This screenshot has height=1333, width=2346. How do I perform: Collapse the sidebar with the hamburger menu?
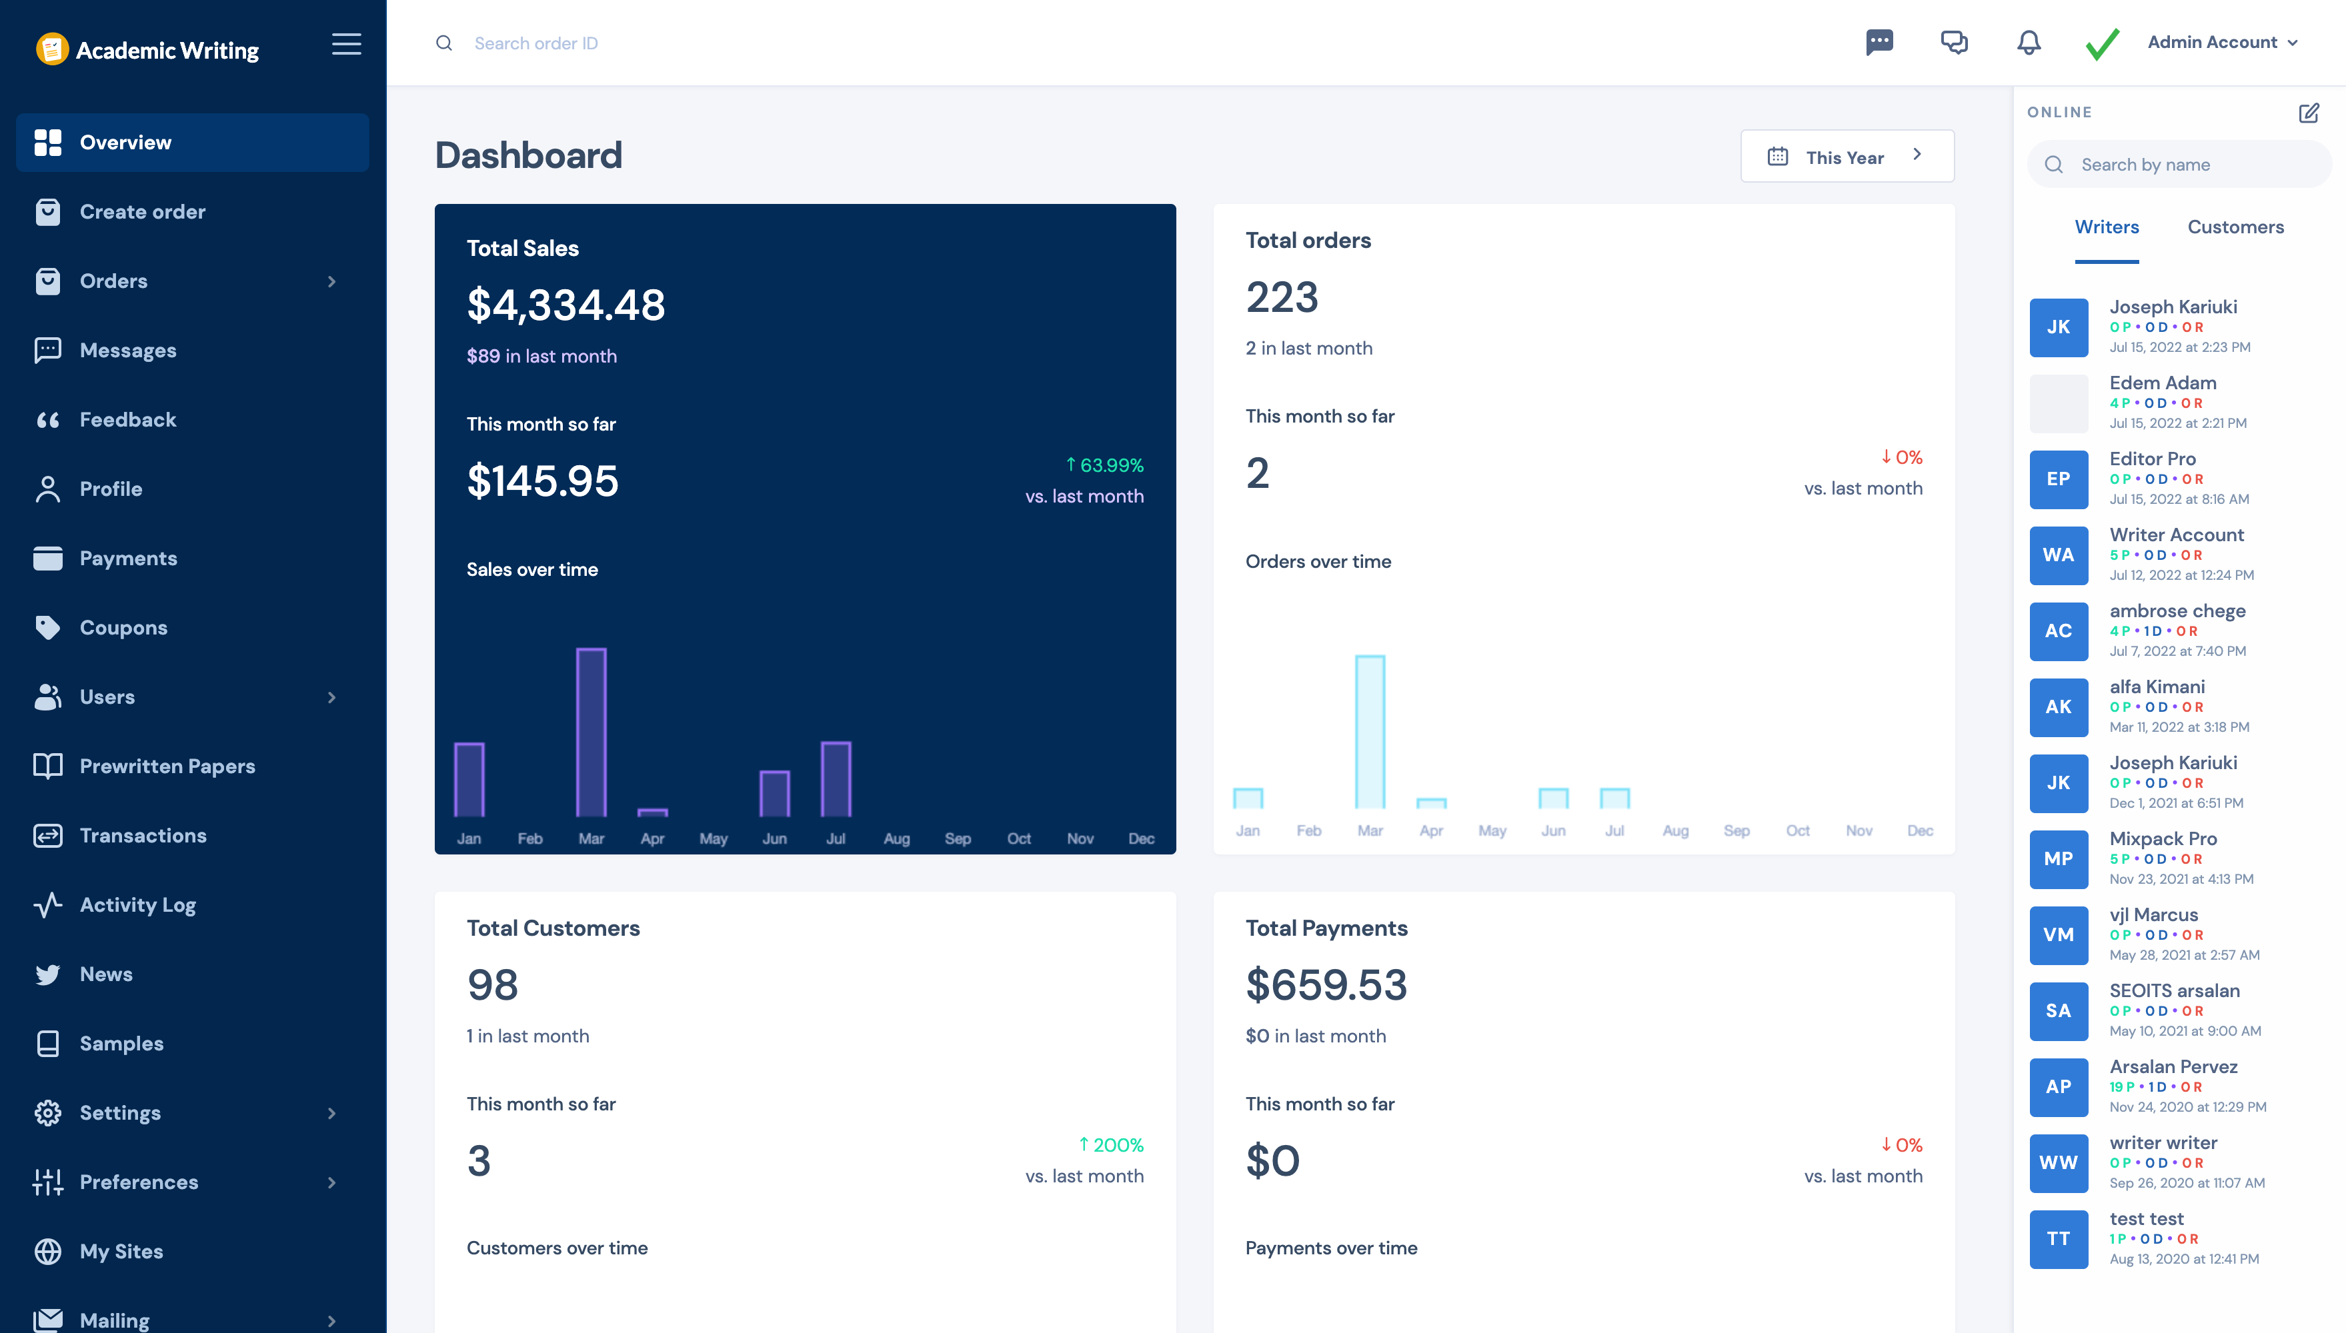[x=346, y=44]
